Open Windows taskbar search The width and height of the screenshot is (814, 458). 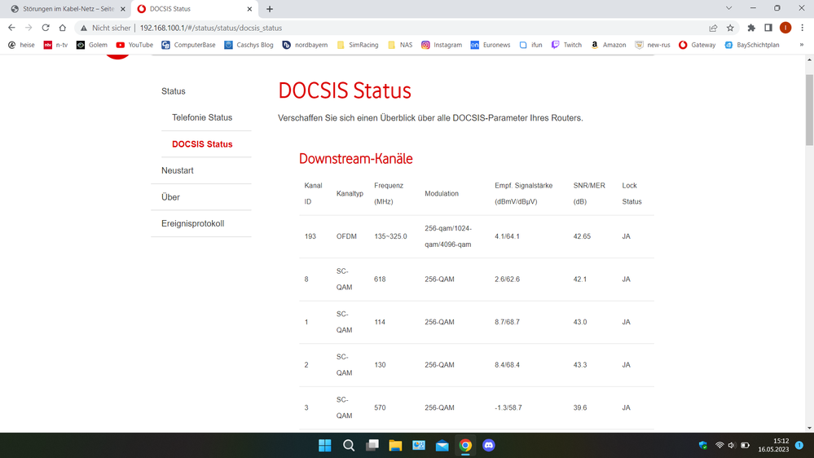pos(349,446)
